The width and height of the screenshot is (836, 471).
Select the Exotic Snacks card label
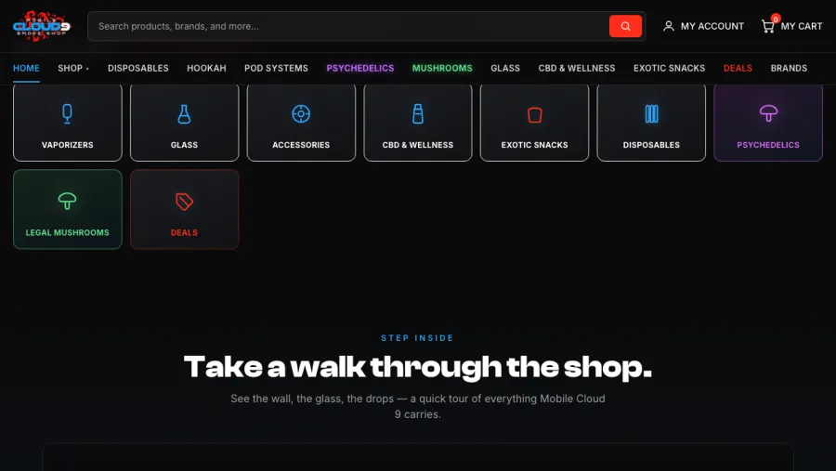pyautogui.click(x=534, y=145)
